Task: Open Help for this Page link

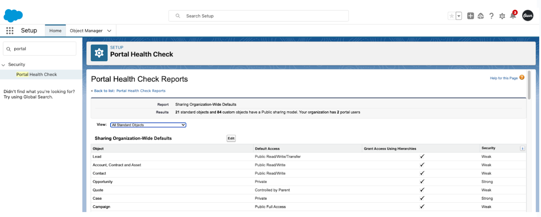Action: coord(503,78)
